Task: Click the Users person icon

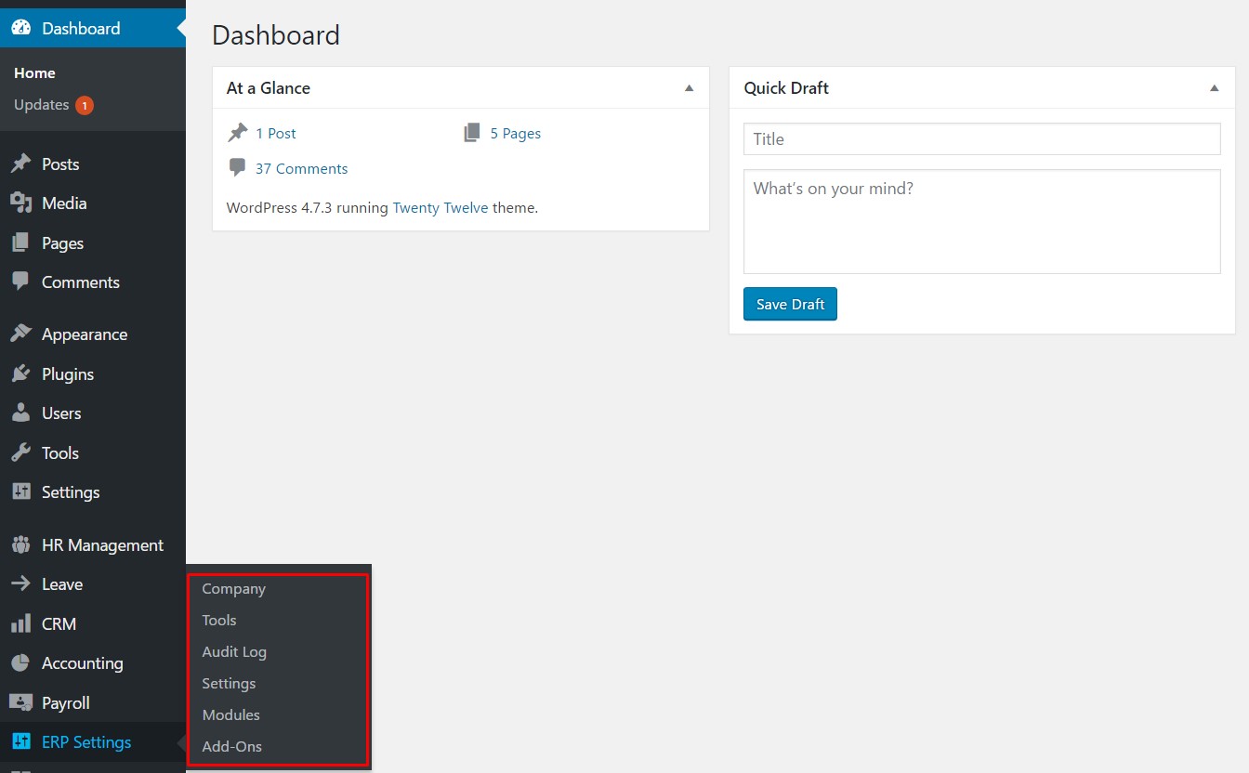Action: click(20, 413)
